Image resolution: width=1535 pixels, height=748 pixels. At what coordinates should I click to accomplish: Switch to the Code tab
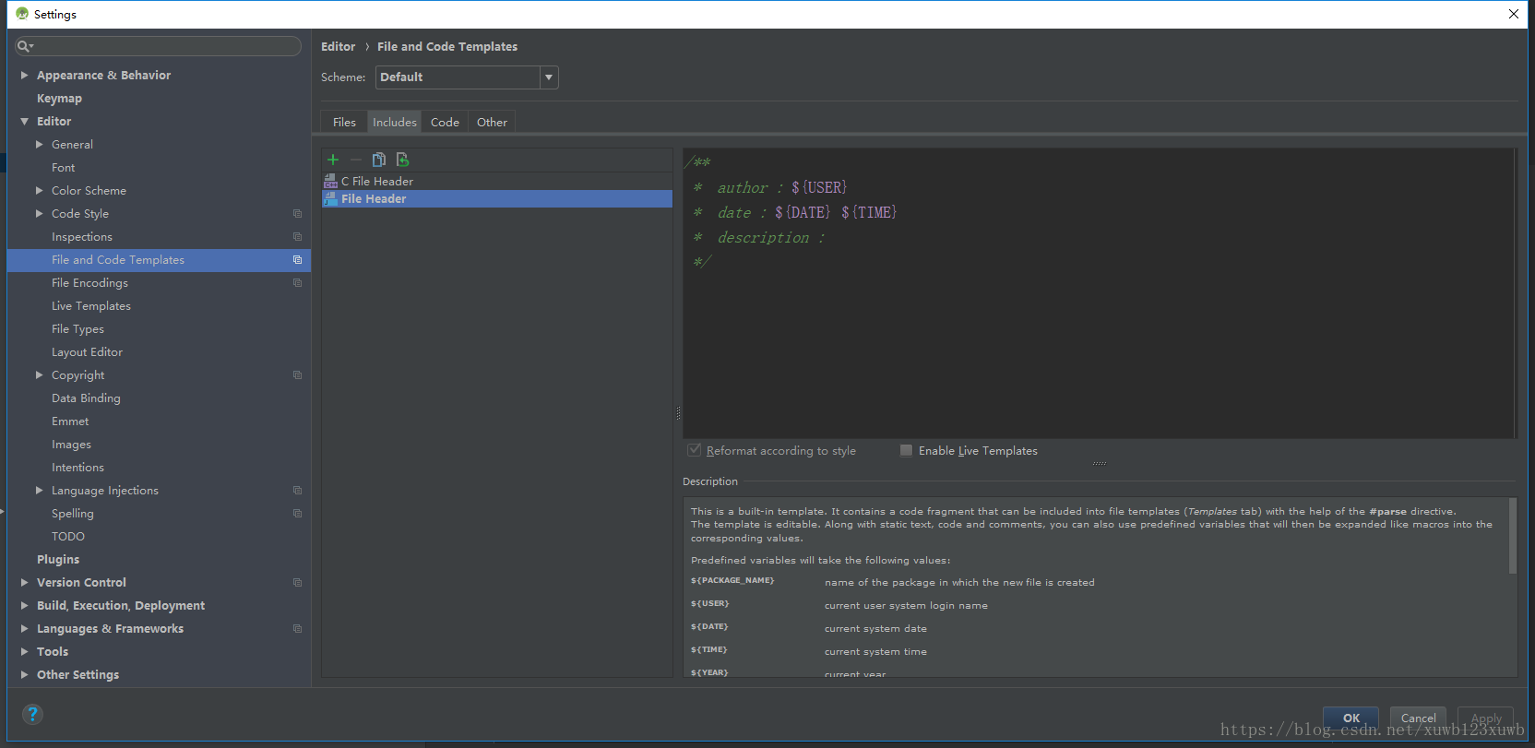pyautogui.click(x=445, y=122)
